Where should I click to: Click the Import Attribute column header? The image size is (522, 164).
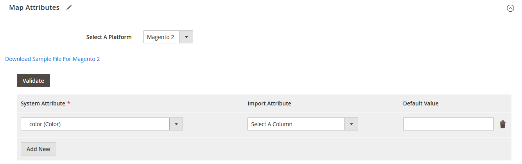(x=269, y=103)
